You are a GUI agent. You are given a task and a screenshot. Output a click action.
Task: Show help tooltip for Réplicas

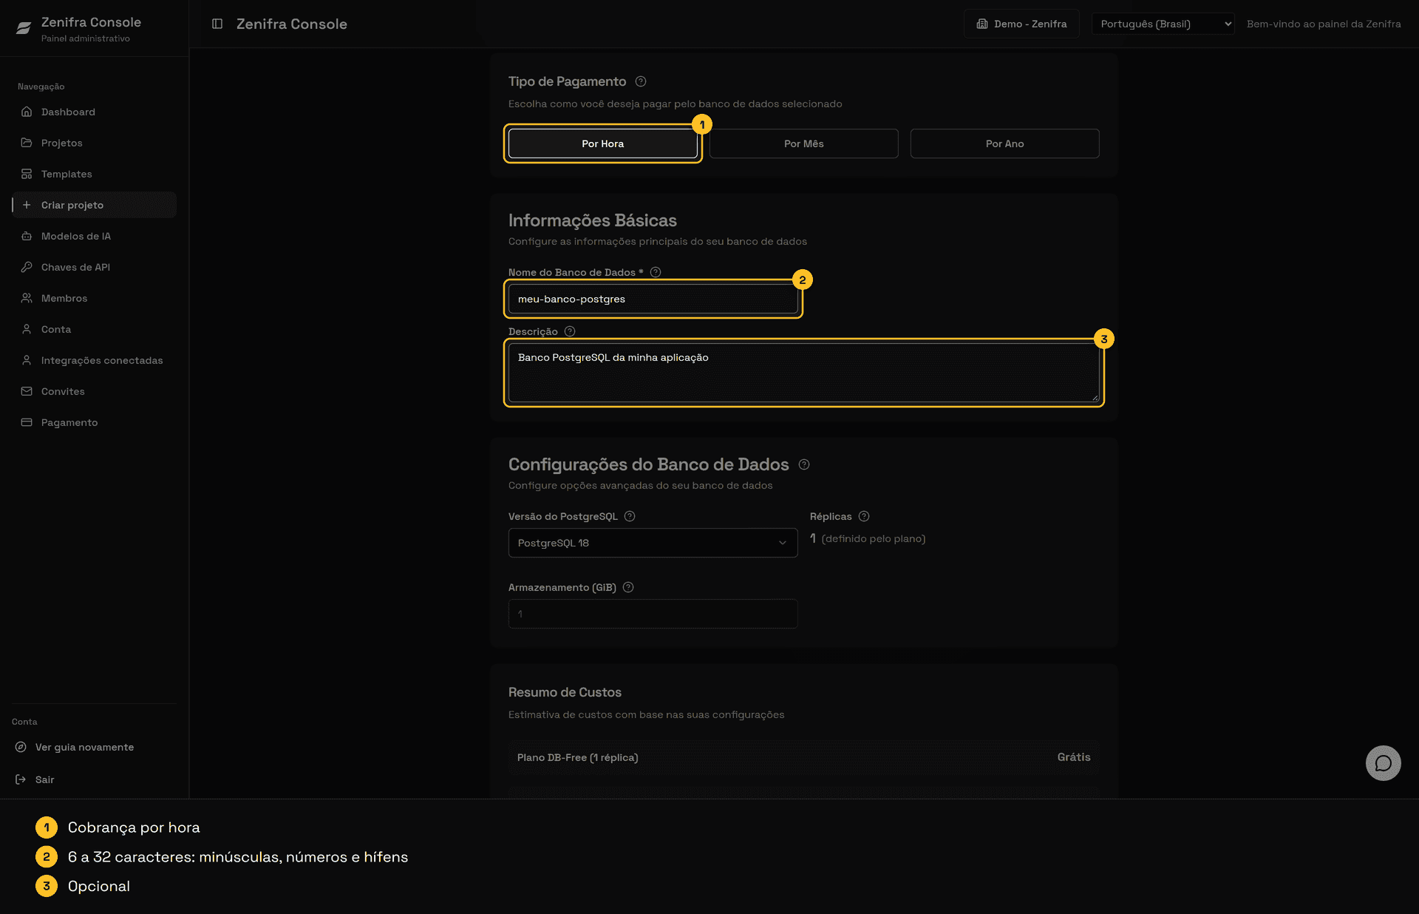(x=864, y=516)
